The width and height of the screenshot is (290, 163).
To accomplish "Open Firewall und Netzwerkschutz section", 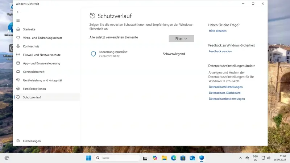I will (47, 55).
